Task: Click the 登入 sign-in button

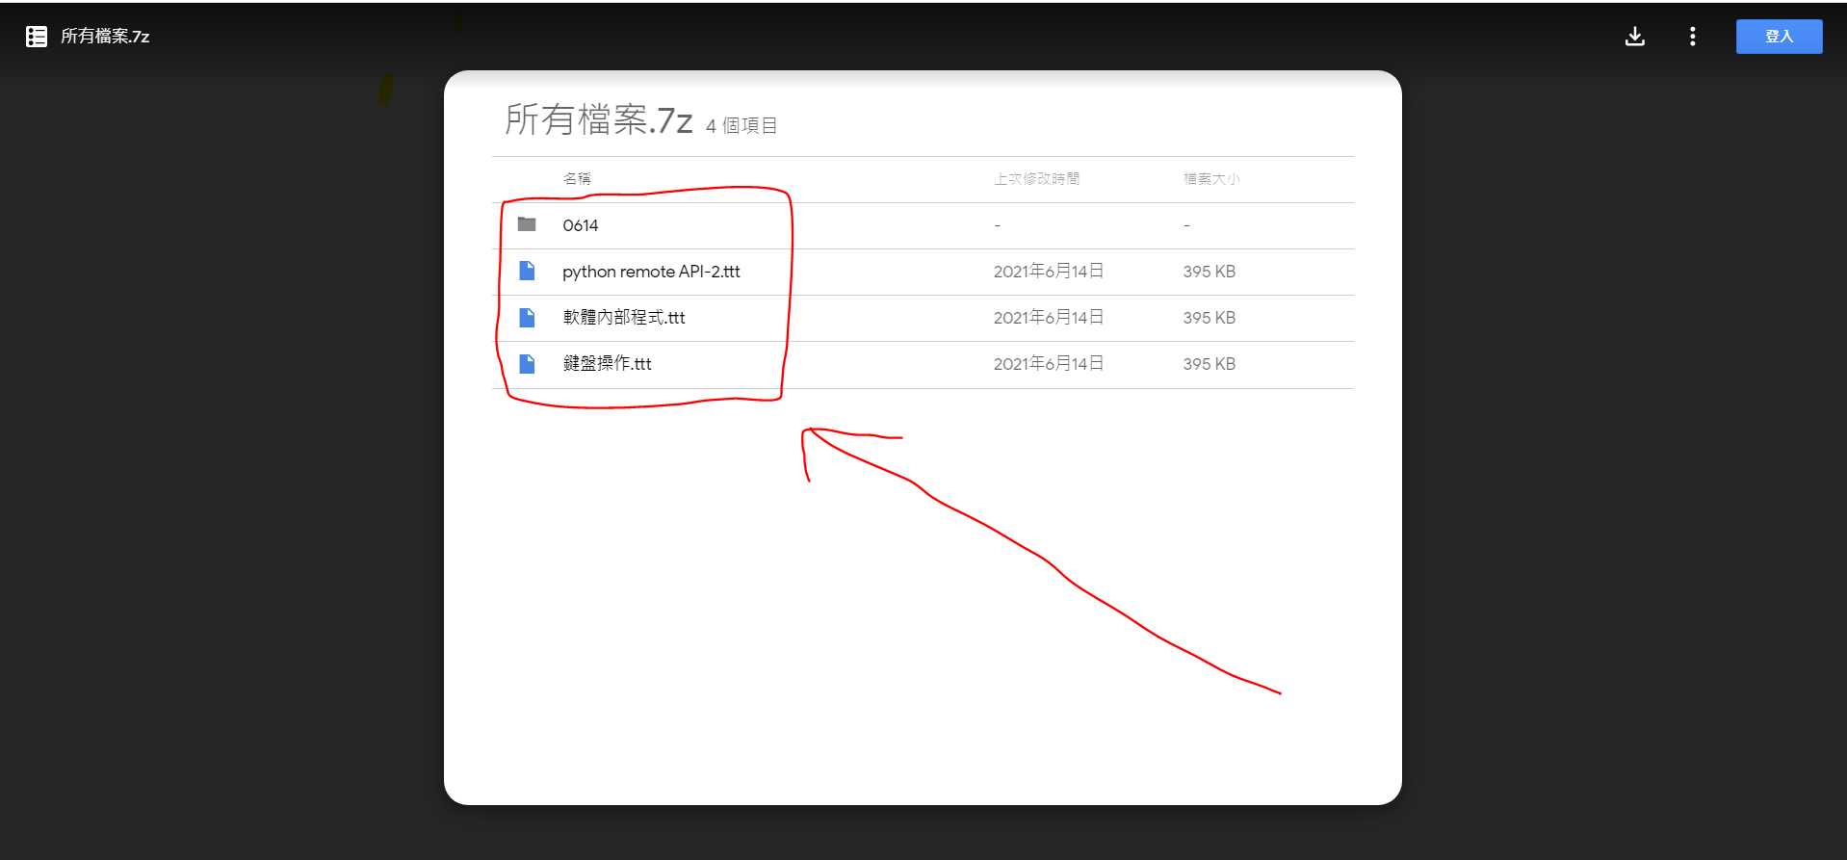Action: pos(1779,37)
